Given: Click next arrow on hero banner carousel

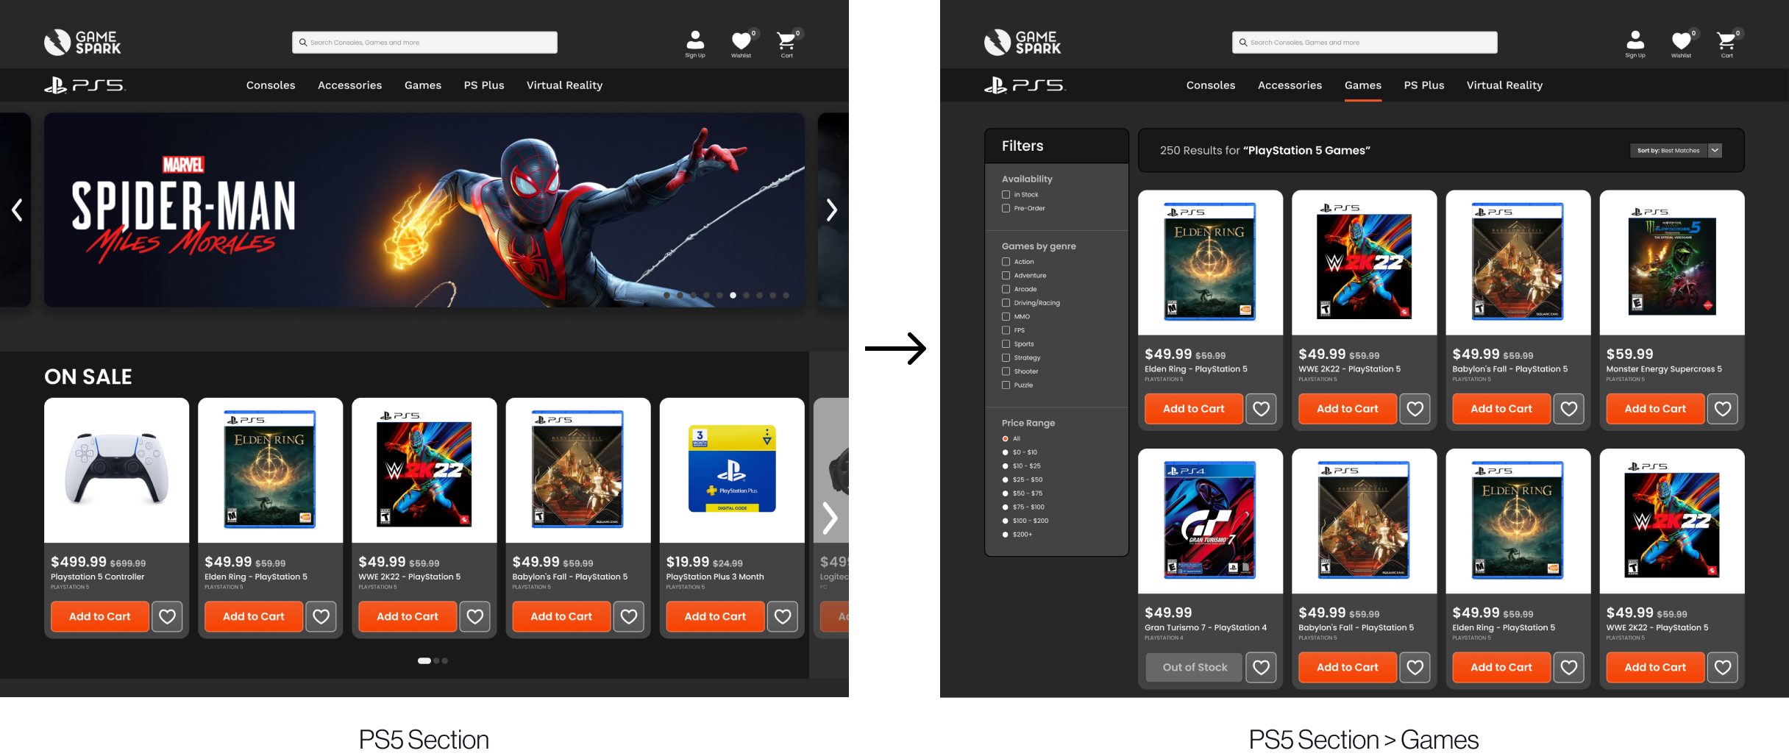Looking at the screenshot, I should tap(831, 210).
